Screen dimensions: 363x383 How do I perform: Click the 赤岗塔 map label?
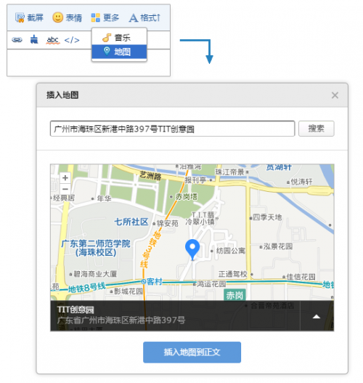(187, 197)
